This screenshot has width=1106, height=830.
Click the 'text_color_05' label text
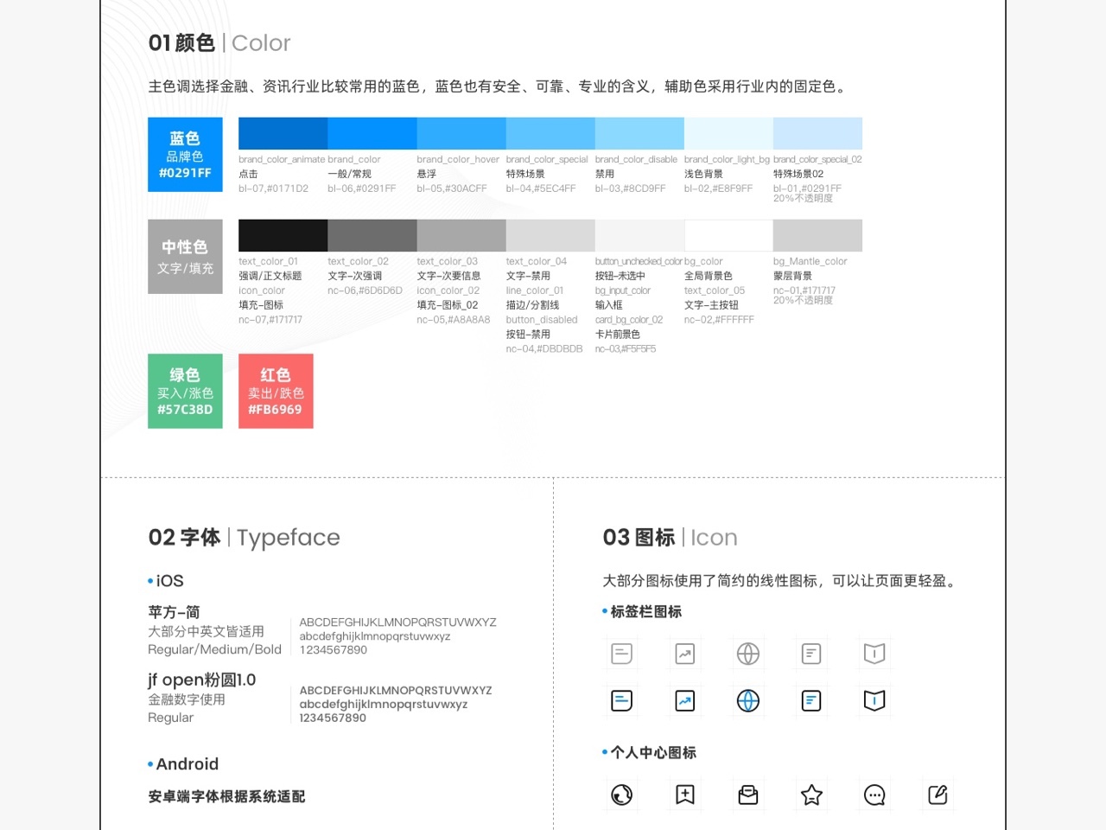pos(715,290)
